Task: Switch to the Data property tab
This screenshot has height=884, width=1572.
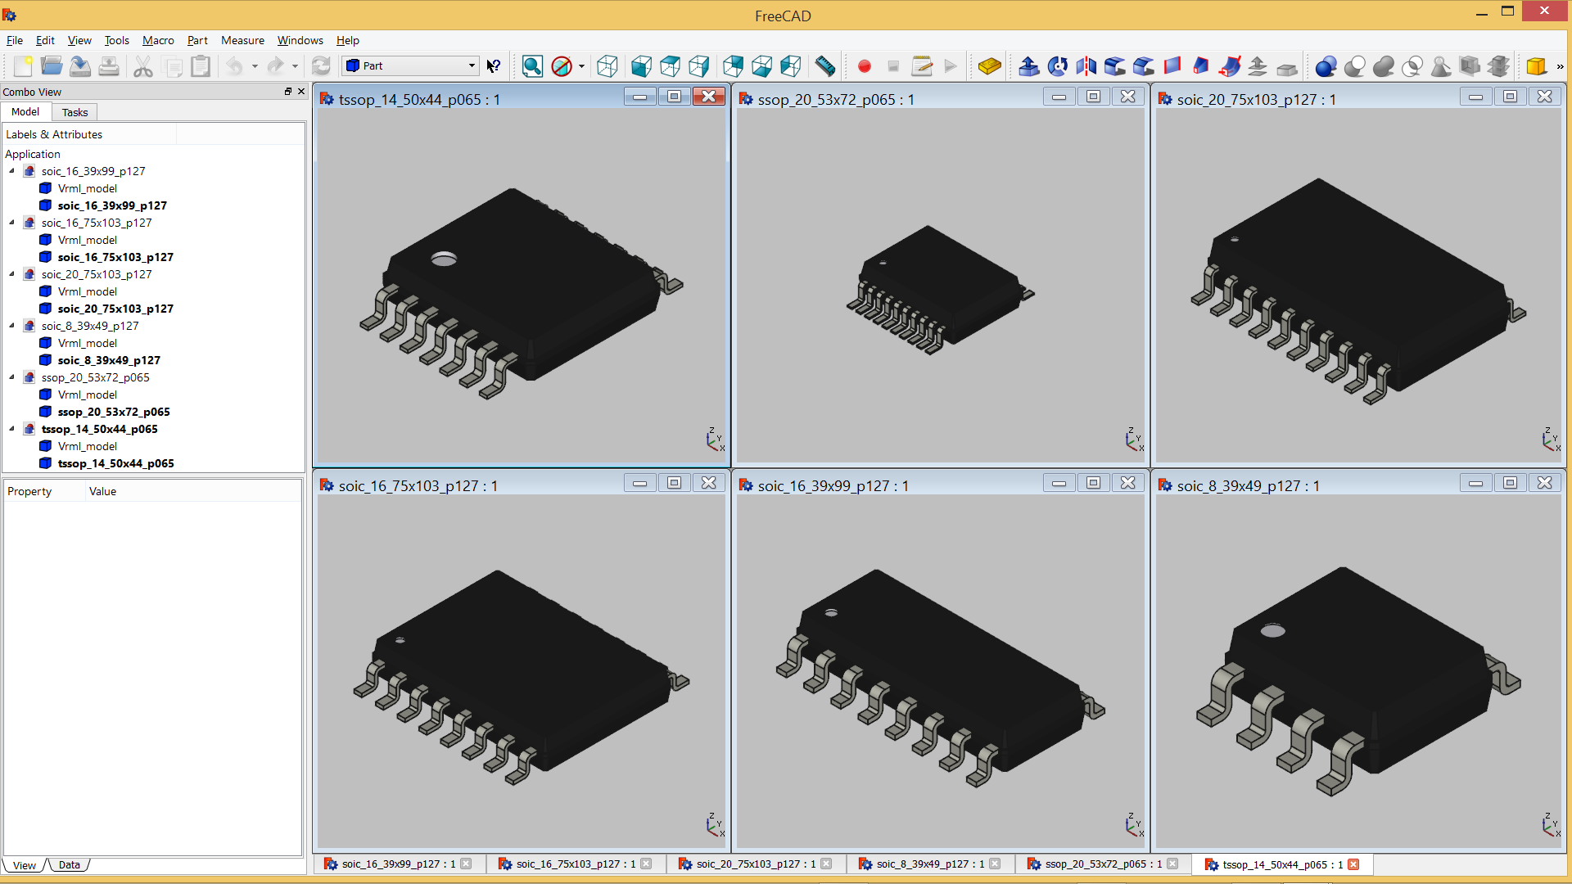Action: (x=70, y=865)
